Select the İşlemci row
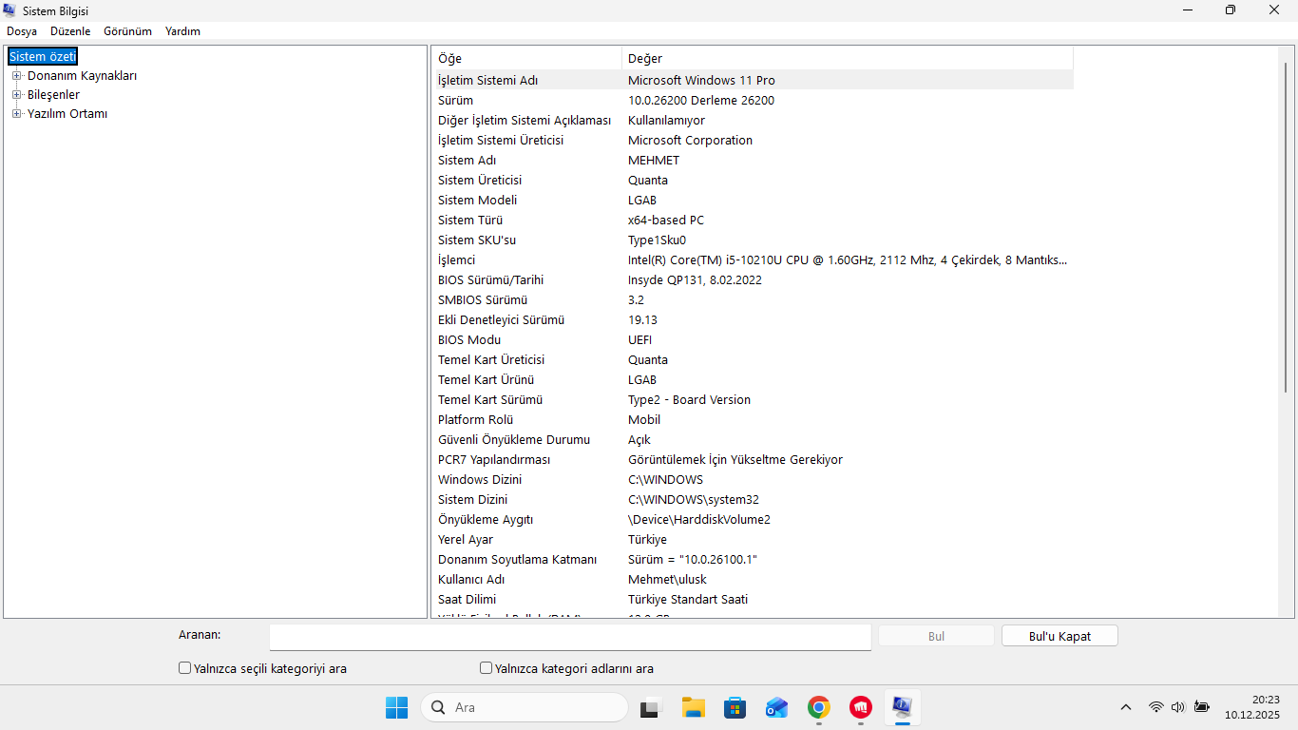This screenshot has width=1298, height=730. click(x=753, y=260)
